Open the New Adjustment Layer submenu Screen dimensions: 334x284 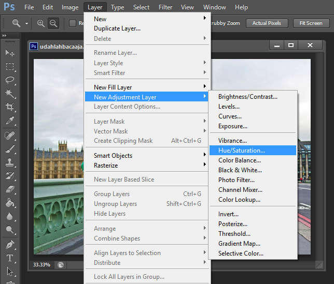click(x=147, y=97)
